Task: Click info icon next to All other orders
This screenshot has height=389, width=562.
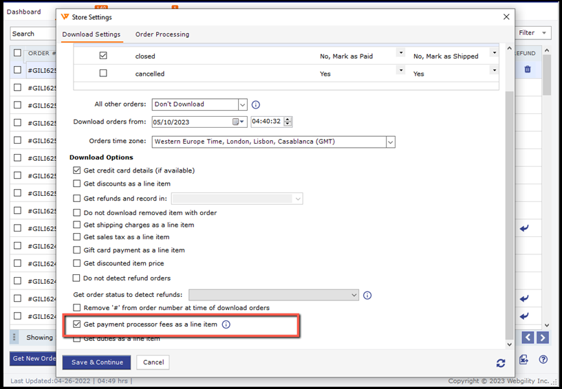Action: point(256,105)
